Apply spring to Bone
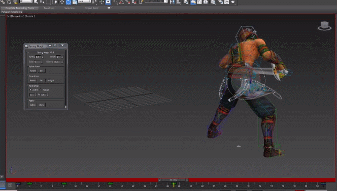 click(42, 105)
